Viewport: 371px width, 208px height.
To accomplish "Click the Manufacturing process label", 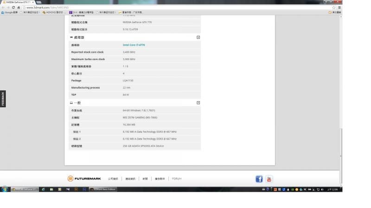I will pyautogui.click(x=85, y=87).
